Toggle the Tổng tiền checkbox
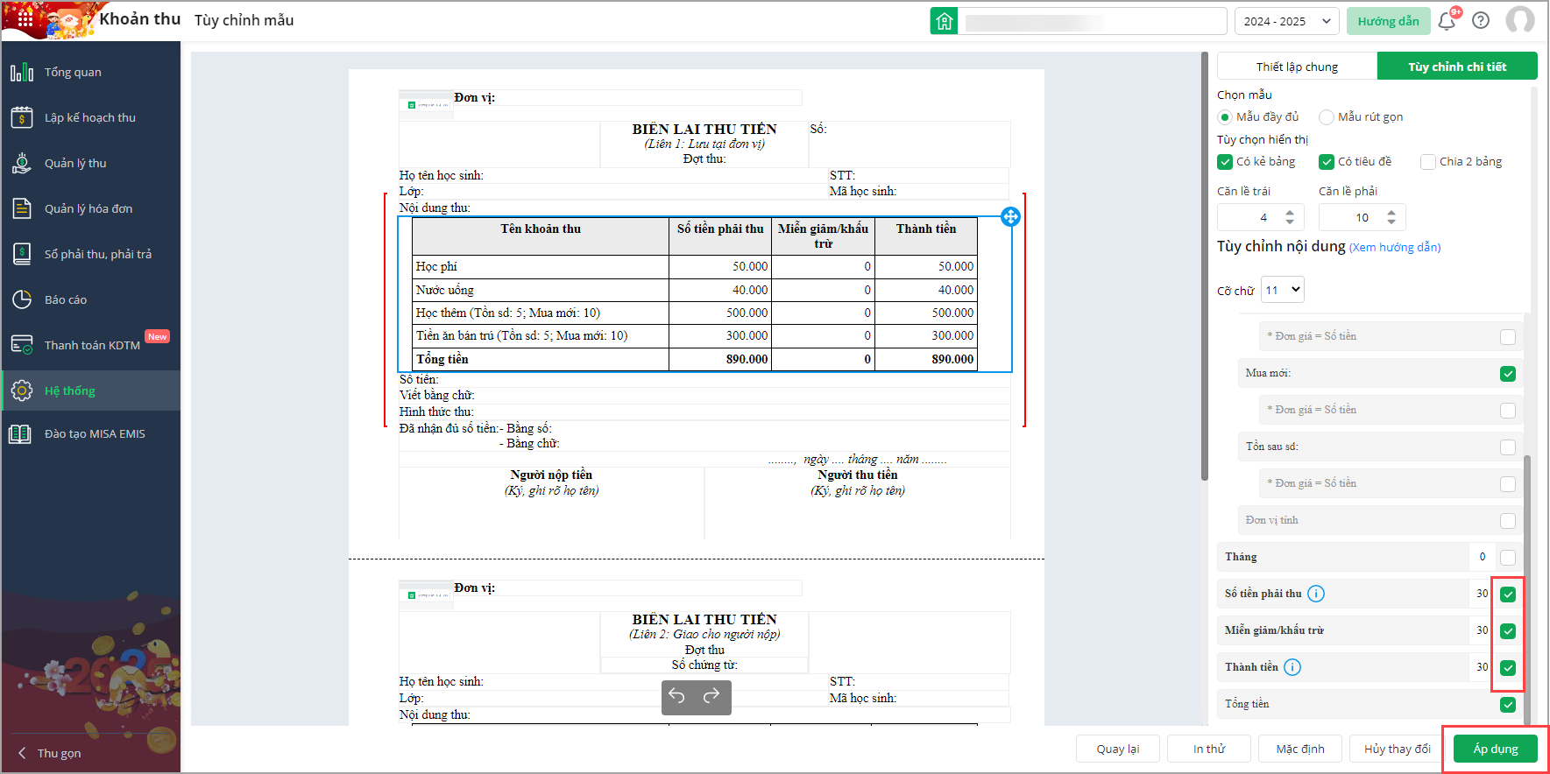 point(1508,705)
